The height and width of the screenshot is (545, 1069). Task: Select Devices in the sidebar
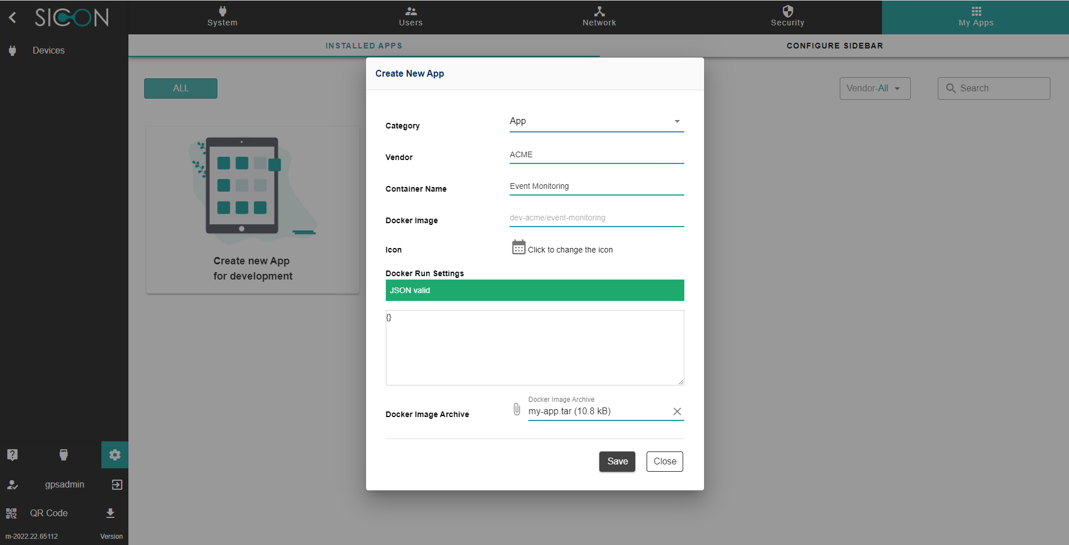coord(48,51)
